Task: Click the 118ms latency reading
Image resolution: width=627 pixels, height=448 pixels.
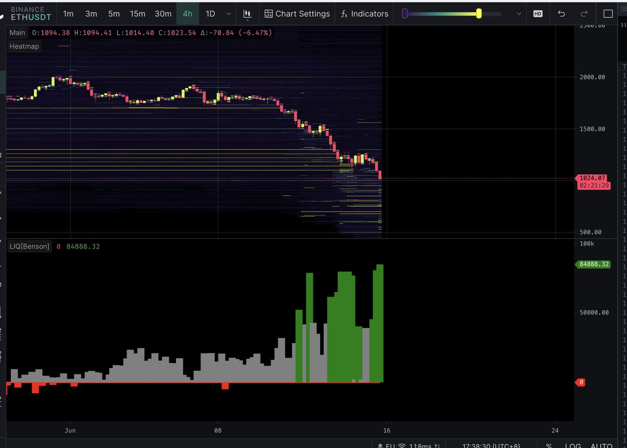Action: (421, 445)
